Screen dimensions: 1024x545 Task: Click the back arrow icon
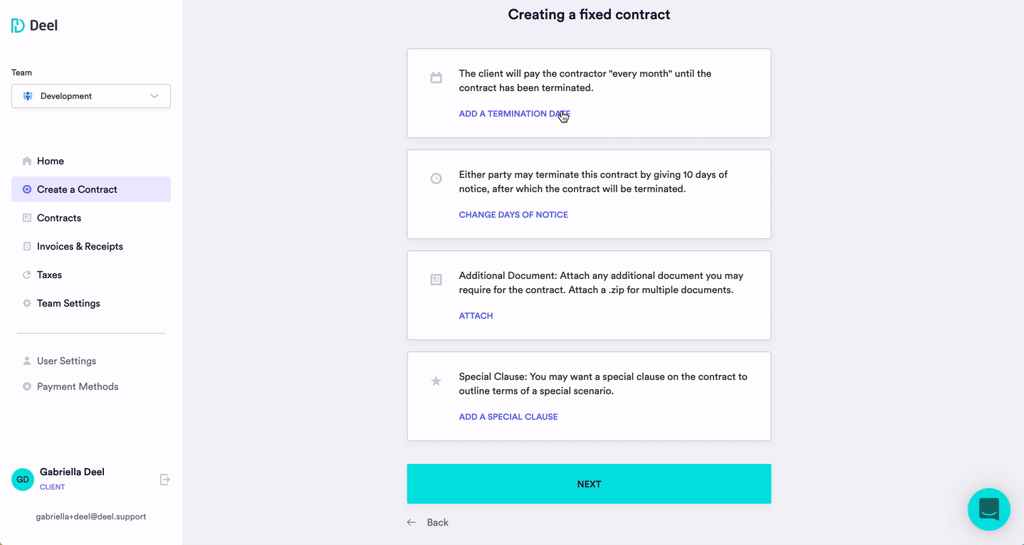pyautogui.click(x=411, y=522)
